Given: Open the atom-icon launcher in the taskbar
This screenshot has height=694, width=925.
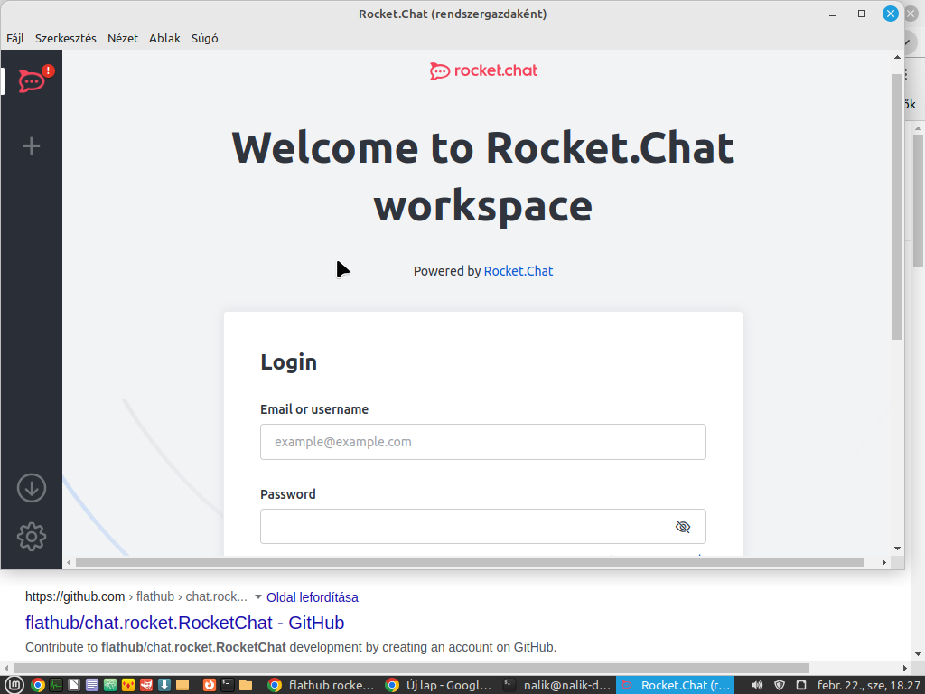Looking at the screenshot, I should [110, 685].
